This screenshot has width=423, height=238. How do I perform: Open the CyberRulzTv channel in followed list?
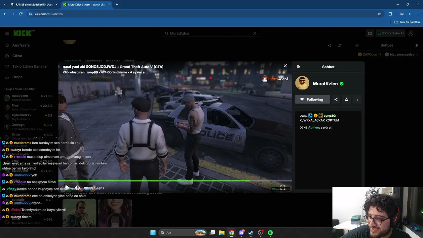point(28,117)
